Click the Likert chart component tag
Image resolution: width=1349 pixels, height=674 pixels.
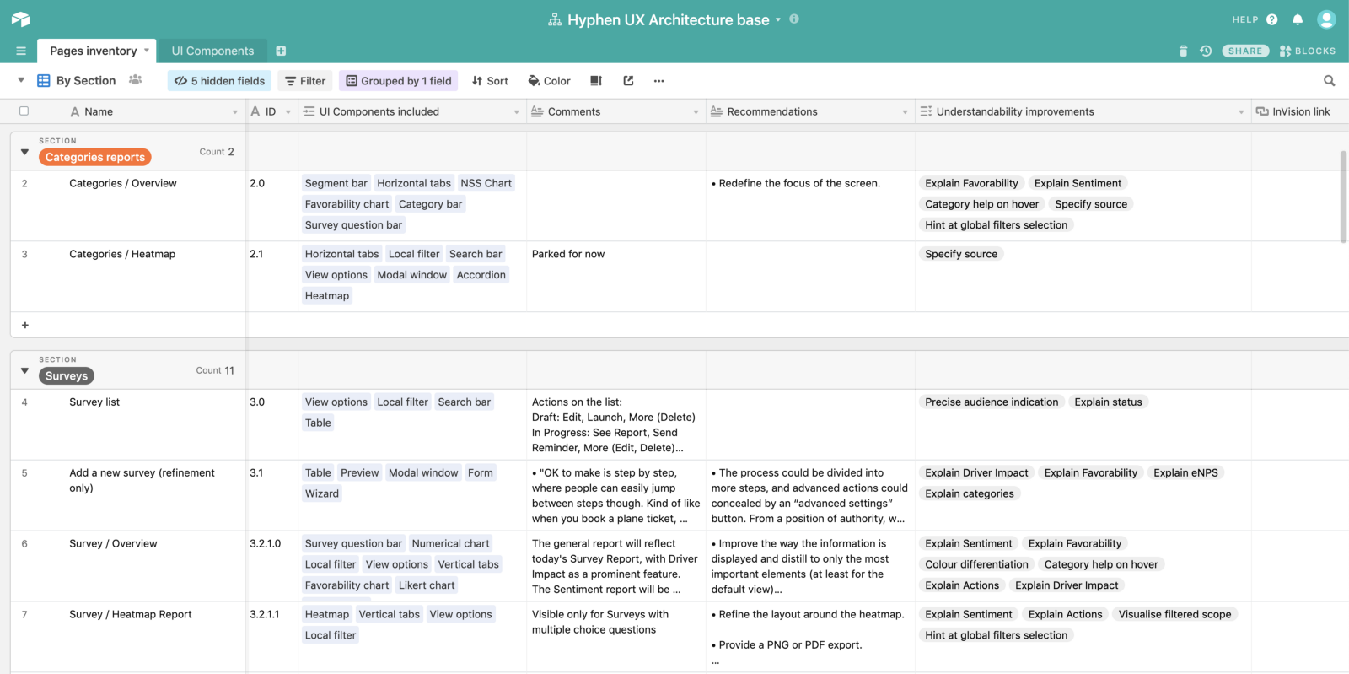click(x=427, y=585)
